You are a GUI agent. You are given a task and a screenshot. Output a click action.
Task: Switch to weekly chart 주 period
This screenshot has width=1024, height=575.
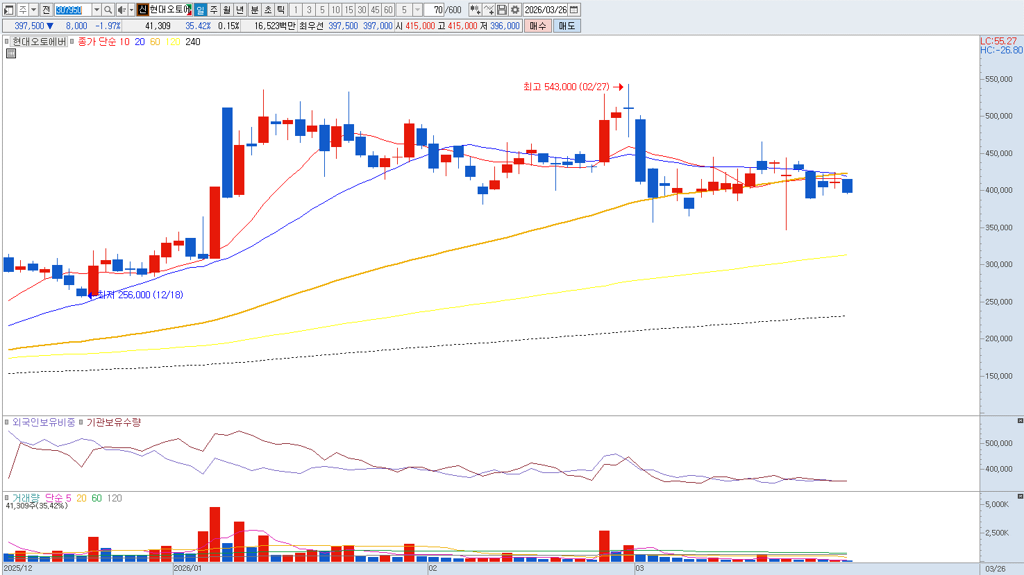(x=214, y=10)
